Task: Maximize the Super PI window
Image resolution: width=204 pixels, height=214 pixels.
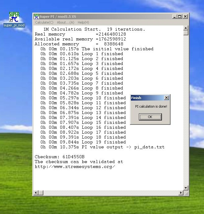Action: 179,17
